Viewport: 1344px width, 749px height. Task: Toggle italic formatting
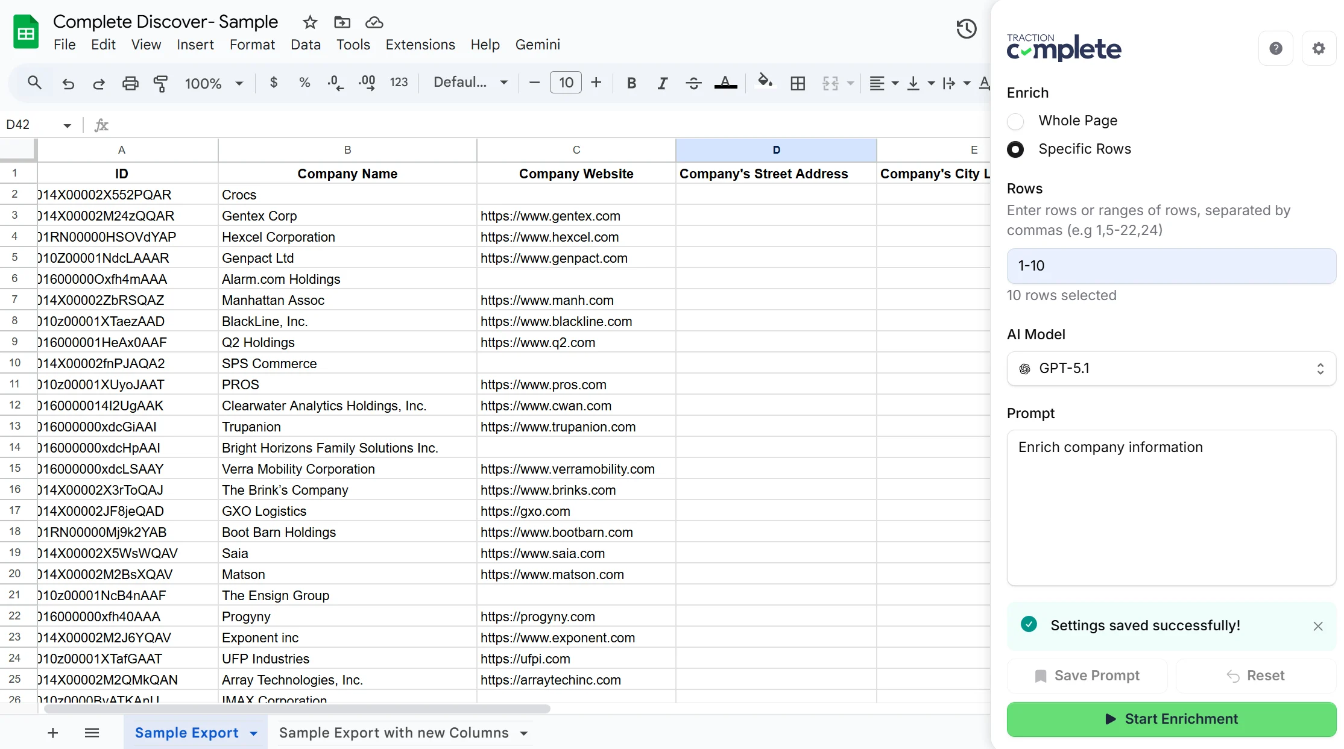(x=662, y=83)
